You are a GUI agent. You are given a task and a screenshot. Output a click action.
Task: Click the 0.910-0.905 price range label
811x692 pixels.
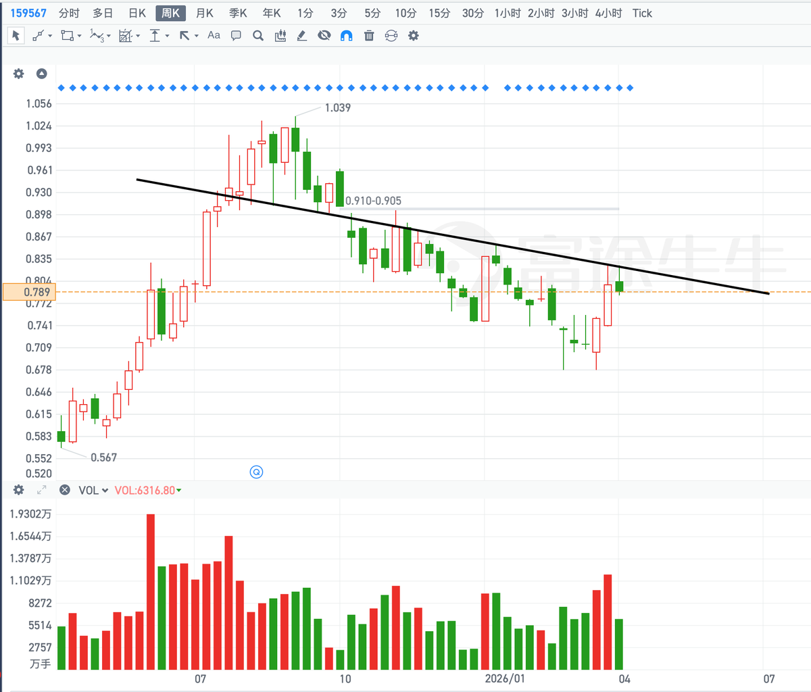point(373,201)
